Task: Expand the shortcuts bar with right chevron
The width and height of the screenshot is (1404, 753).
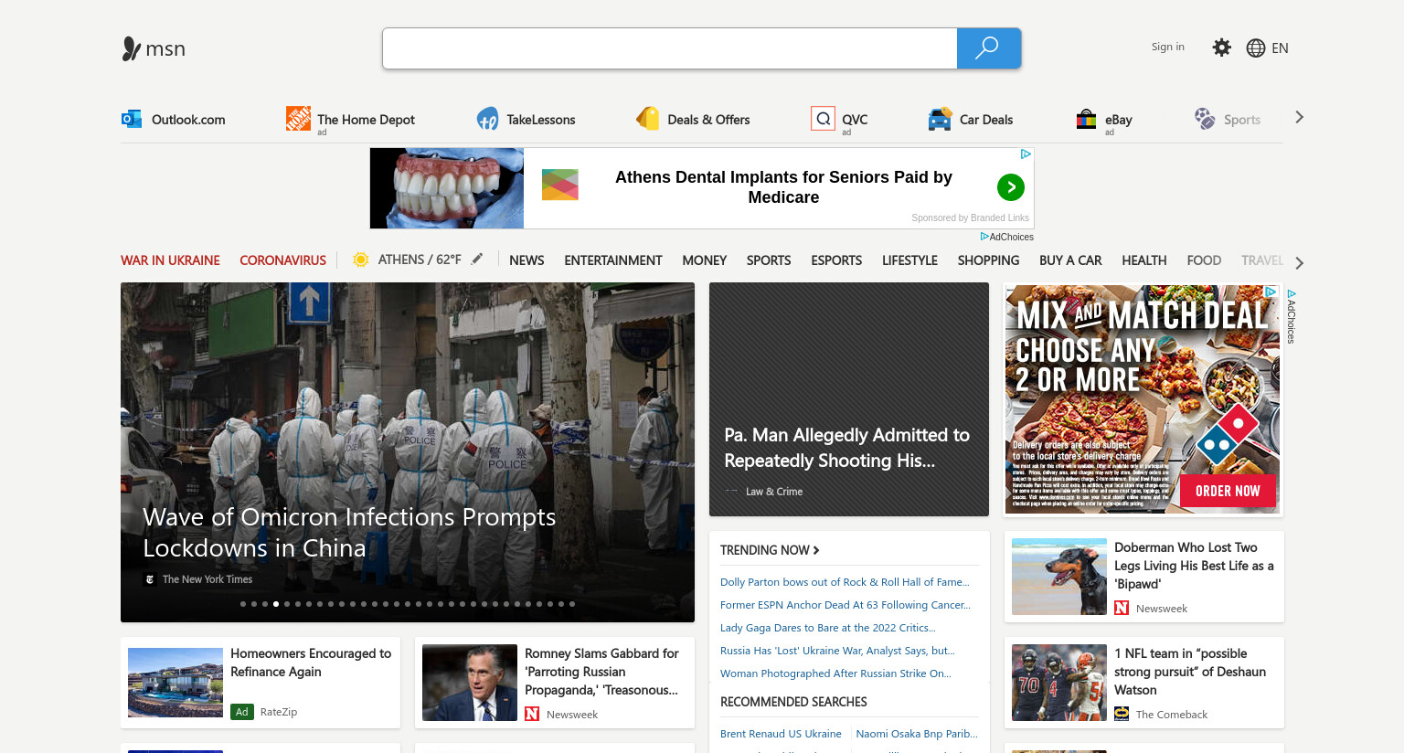Action: pyautogui.click(x=1299, y=118)
